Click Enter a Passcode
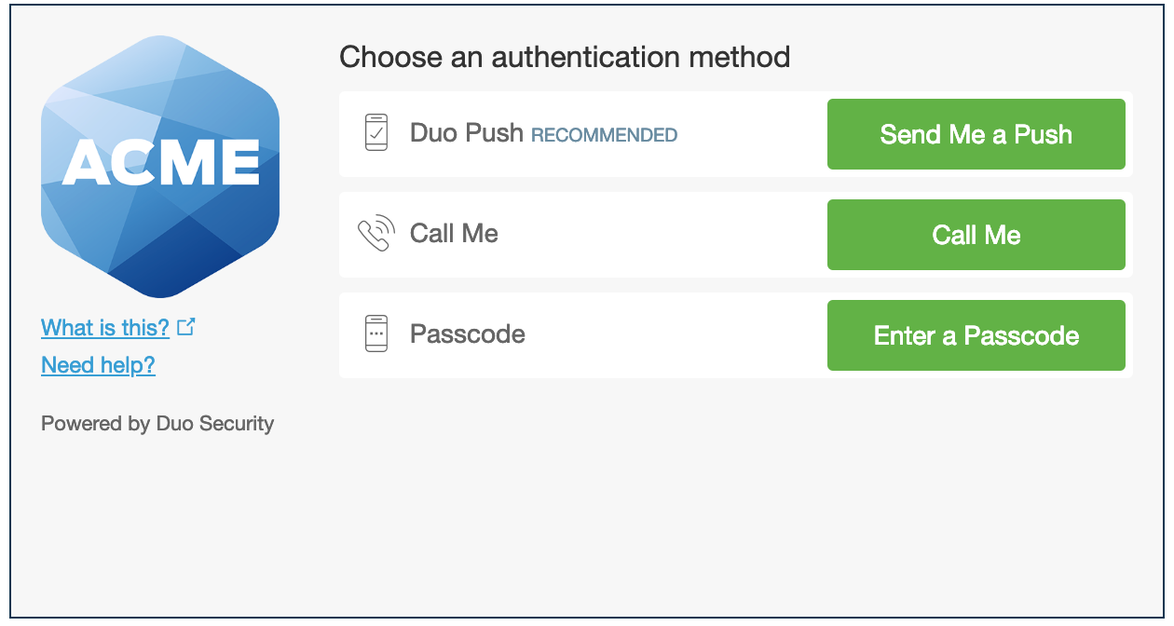Image resolution: width=1174 pixels, height=626 pixels. coord(976,334)
